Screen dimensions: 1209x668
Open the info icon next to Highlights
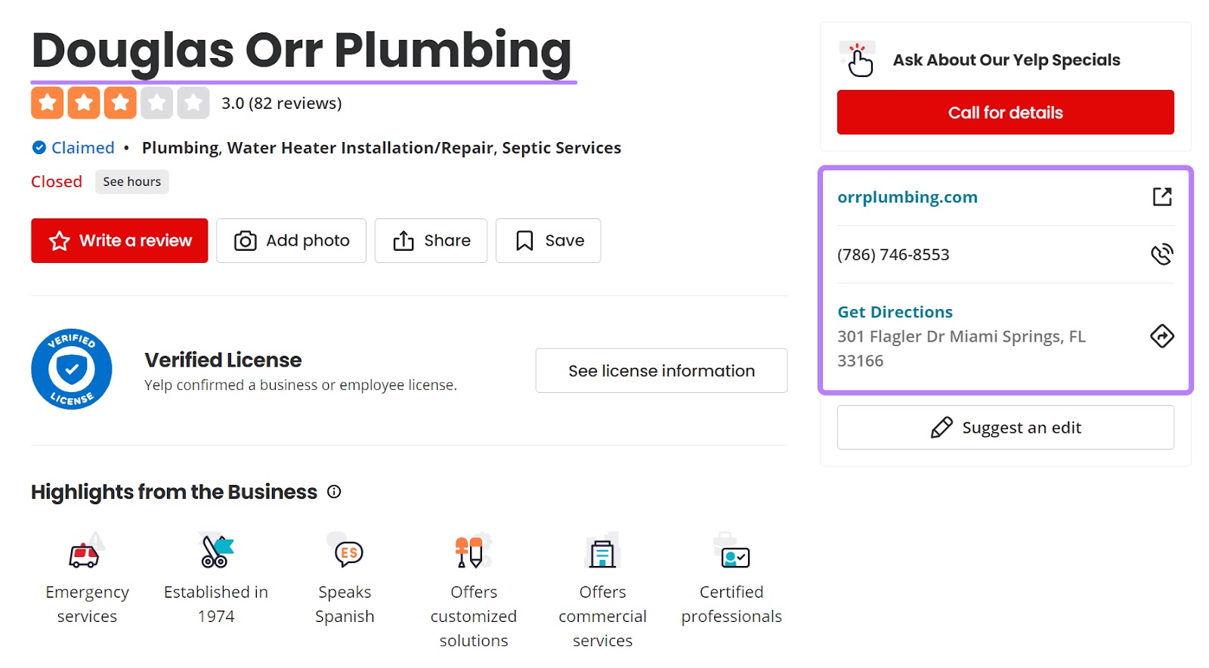tap(334, 492)
